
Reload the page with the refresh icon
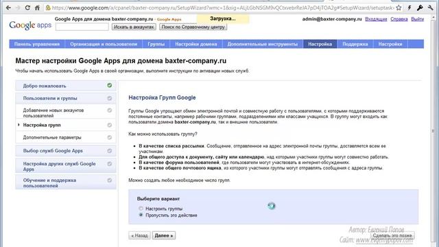click(27, 8)
